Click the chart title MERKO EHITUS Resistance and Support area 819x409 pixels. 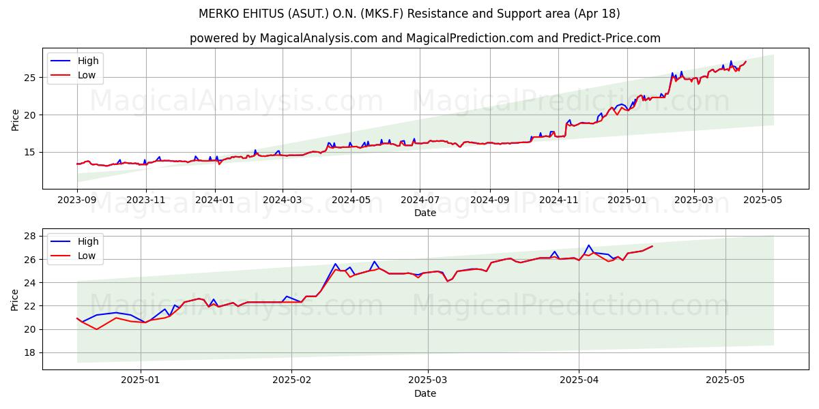tap(409, 14)
